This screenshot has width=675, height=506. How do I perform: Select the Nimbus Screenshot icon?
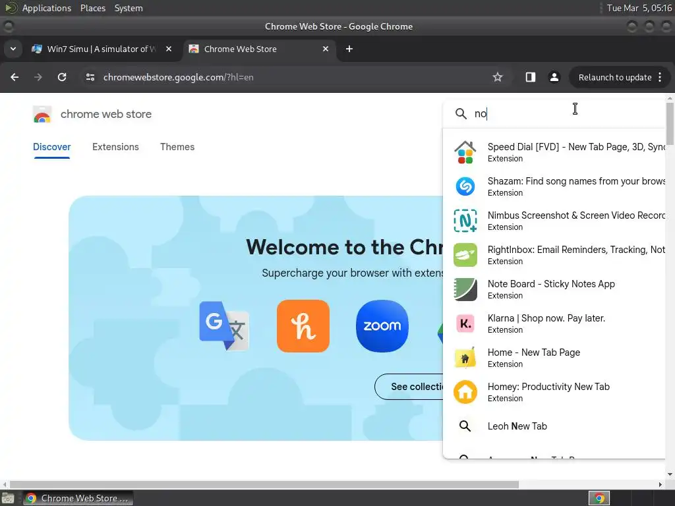(465, 221)
